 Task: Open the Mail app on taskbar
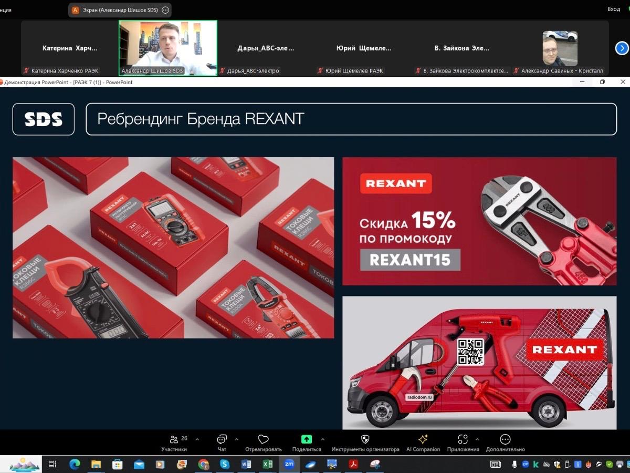coord(139,464)
